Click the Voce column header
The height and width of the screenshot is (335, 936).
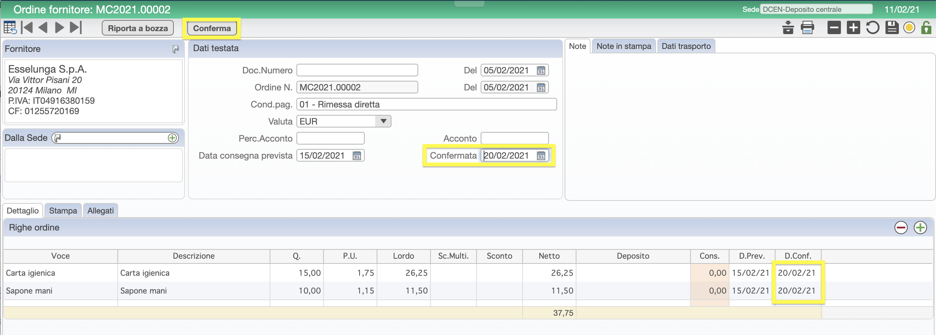click(61, 256)
